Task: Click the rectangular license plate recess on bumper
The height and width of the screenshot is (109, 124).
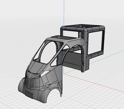Action: click(x=29, y=94)
